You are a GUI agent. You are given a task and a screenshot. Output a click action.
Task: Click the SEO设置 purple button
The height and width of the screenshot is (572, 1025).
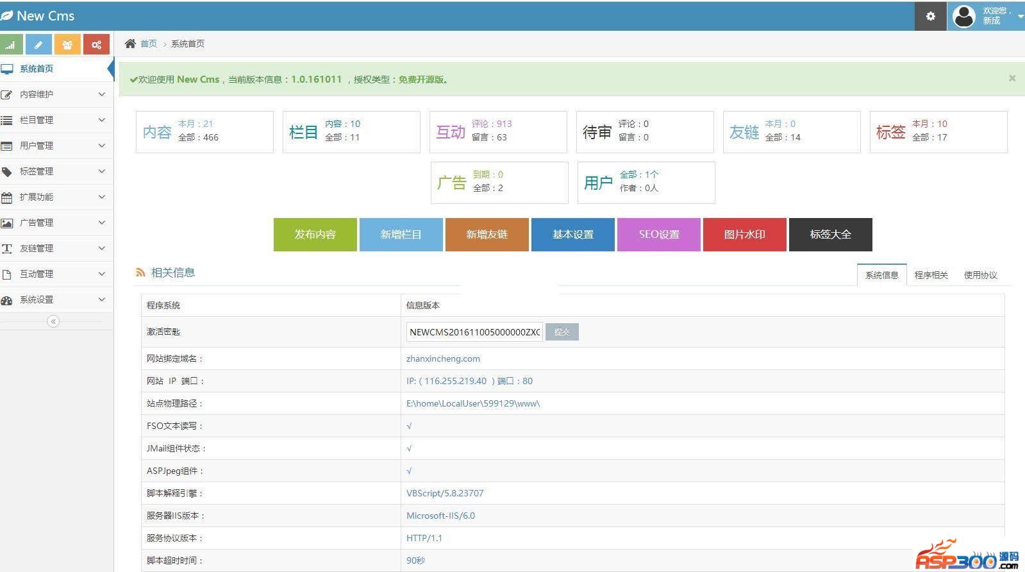[x=659, y=235]
